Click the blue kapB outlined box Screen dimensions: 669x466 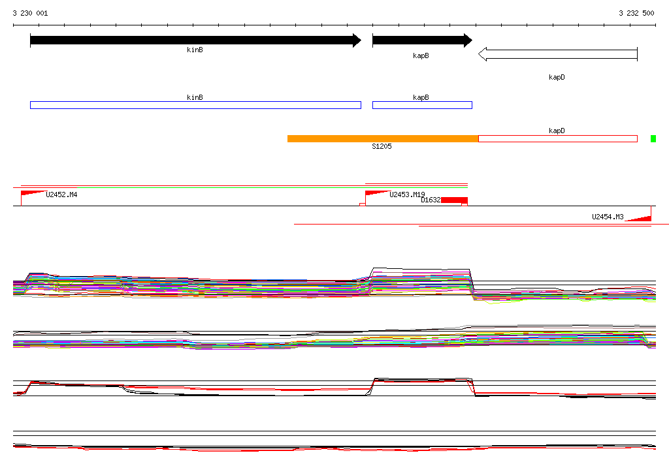pos(423,105)
